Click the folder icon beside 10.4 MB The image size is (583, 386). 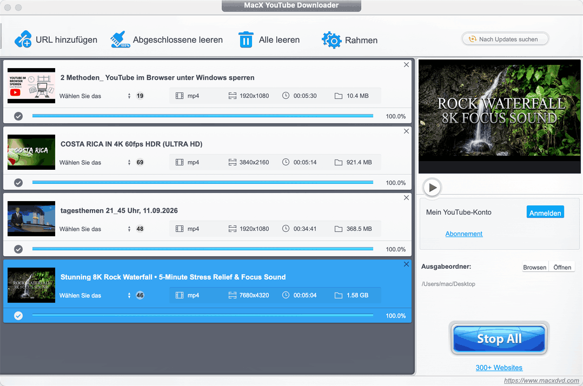339,96
